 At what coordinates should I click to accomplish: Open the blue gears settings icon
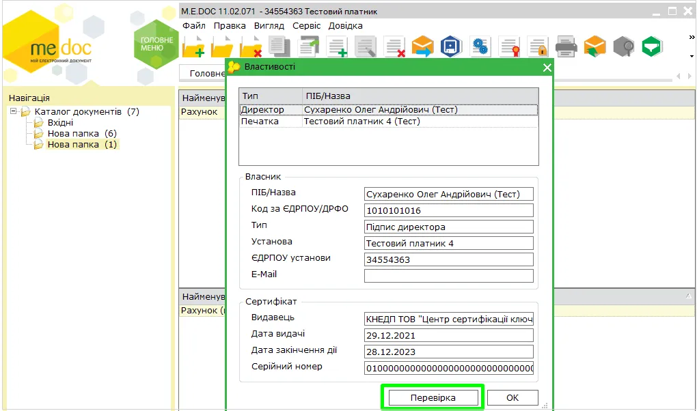tap(480, 46)
